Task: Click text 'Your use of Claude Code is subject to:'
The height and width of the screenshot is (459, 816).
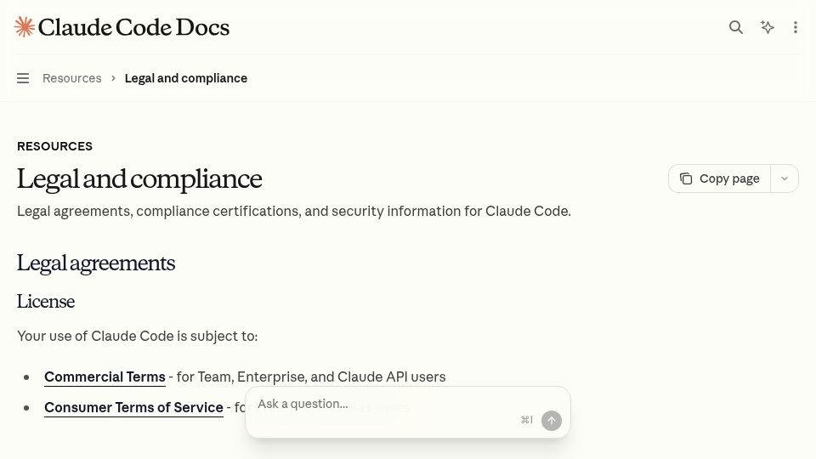Action: tap(138, 337)
